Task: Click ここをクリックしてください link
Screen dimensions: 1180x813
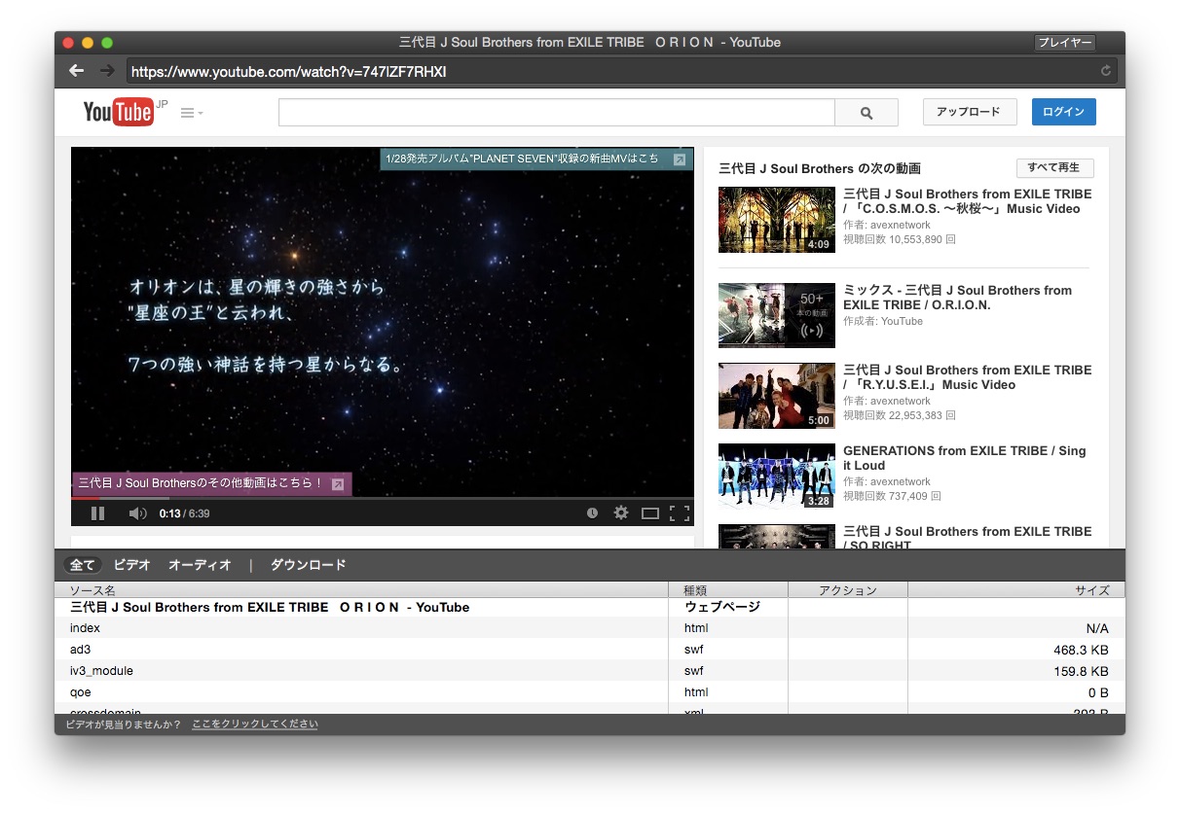Action: [x=255, y=725]
